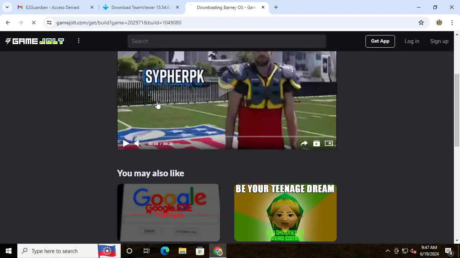Click the gamejolt.com URL in address bar
Screen dimensions: 460x258
119,23
